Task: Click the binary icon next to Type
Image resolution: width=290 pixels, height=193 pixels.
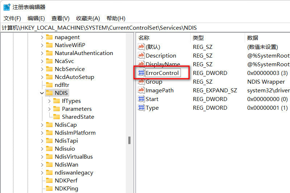Action: (141, 108)
